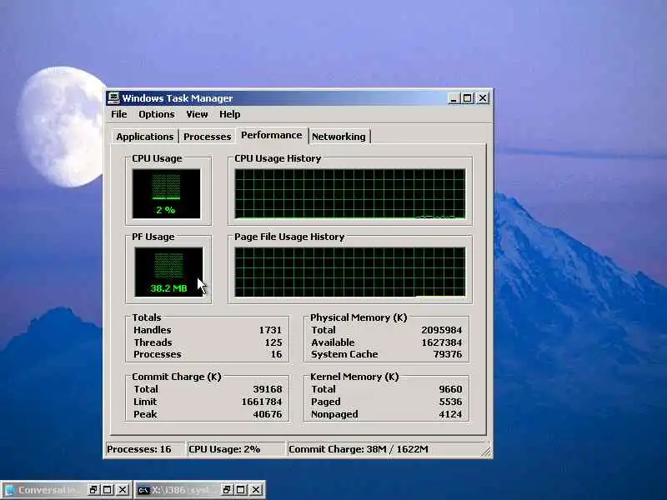Click the CPU Usage History graph
This screenshot has height=500, width=667.
click(x=350, y=194)
